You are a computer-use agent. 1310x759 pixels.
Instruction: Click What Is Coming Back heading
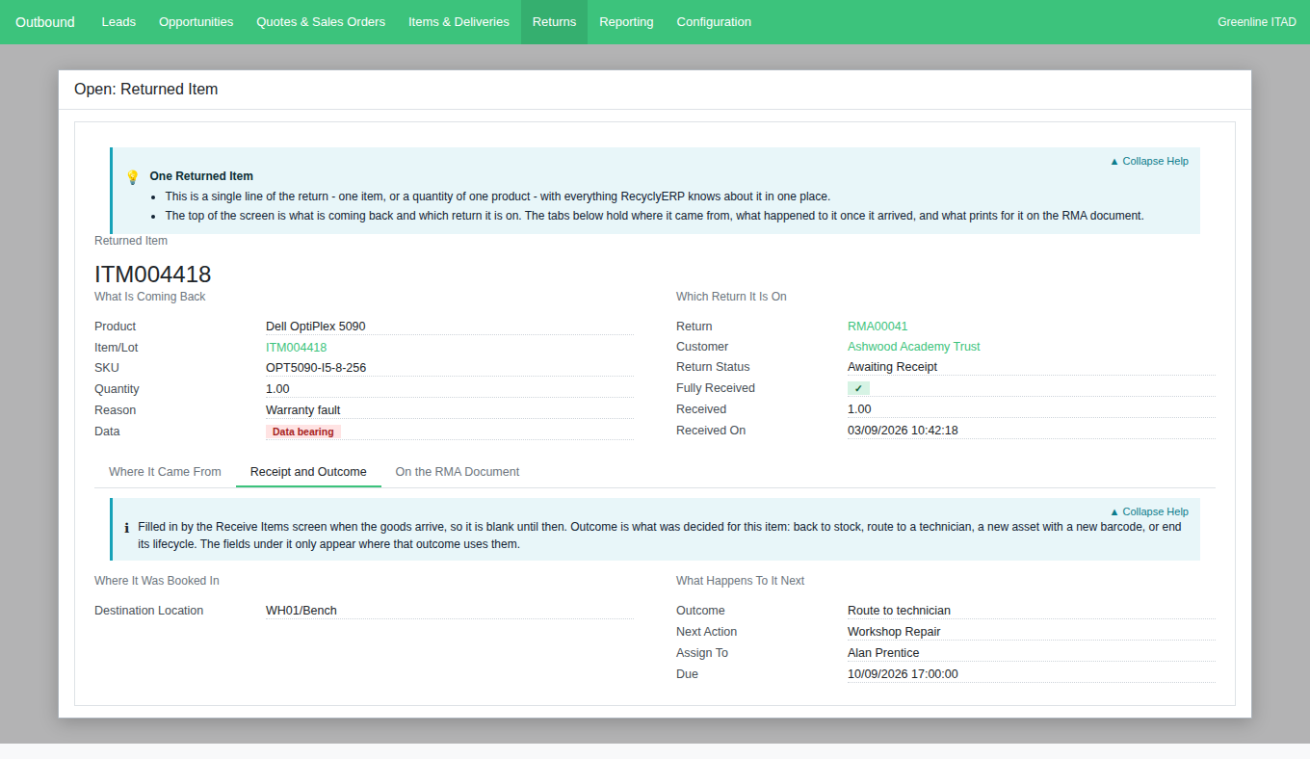pos(150,297)
